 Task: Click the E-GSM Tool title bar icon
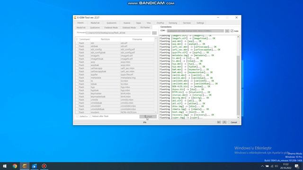(x=75, y=17)
